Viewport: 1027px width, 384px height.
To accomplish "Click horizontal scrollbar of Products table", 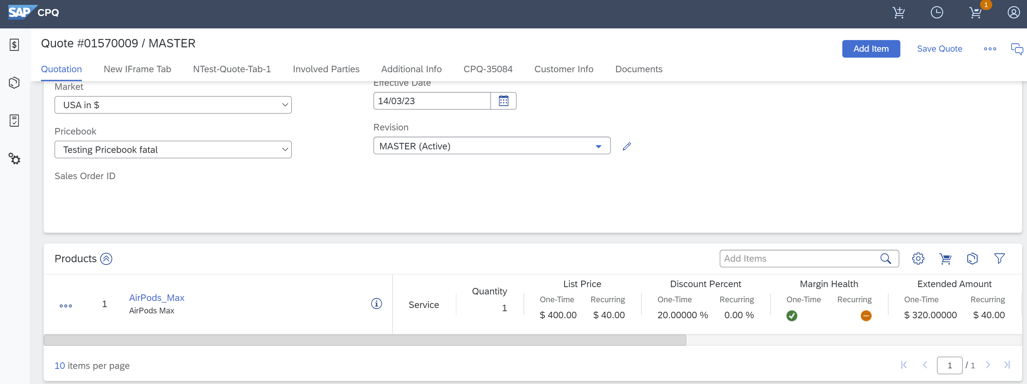I will [x=365, y=340].
